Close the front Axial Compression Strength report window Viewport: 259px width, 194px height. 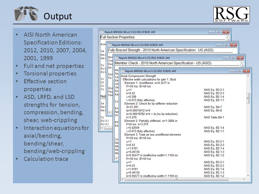(246, 71)
